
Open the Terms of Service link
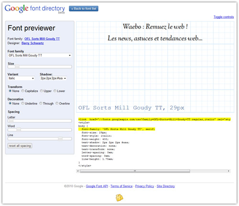(x=121, y=186)
